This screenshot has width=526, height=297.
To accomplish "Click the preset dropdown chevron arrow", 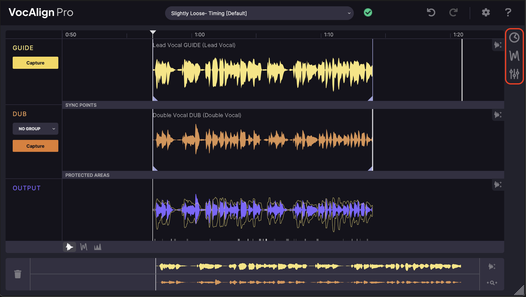I will (x=349, y=13).
